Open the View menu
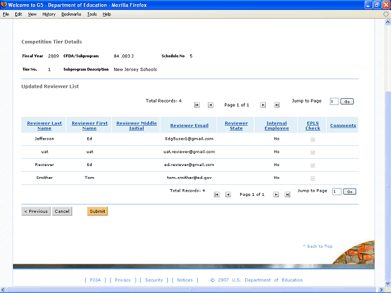The width and height of the screenshot is (391, 293). (32, 14)
